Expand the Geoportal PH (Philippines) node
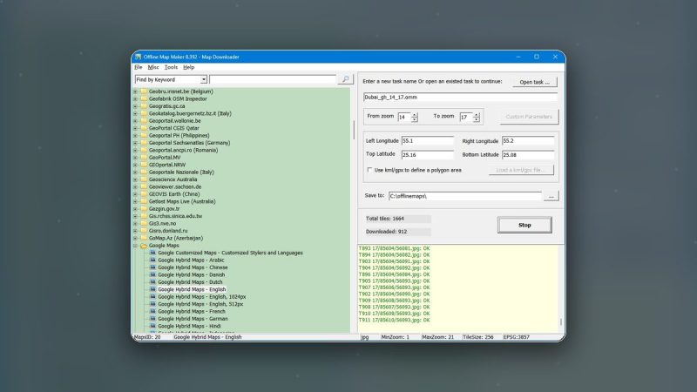The image size is (697, 392). tap(135, 136)
